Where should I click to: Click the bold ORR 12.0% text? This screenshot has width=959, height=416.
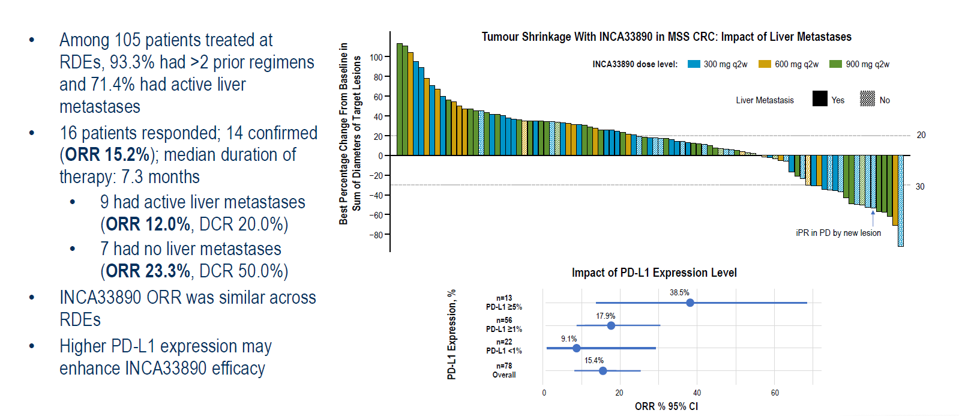(x=148, y=225)
